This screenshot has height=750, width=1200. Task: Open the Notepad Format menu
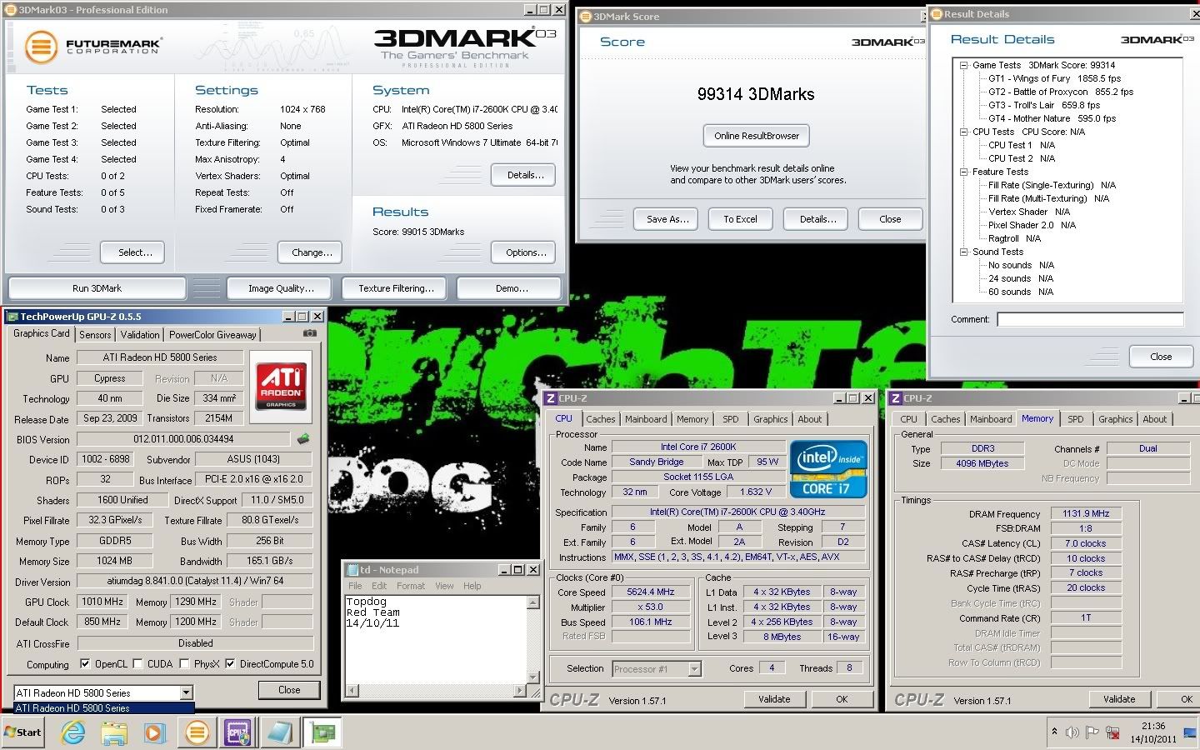coord(411,586)
